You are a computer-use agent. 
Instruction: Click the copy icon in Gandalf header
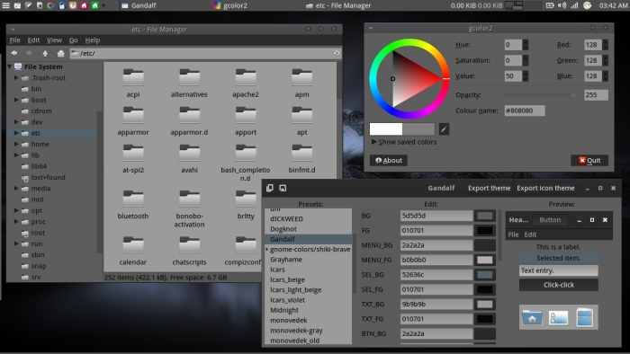click(270, 188)
